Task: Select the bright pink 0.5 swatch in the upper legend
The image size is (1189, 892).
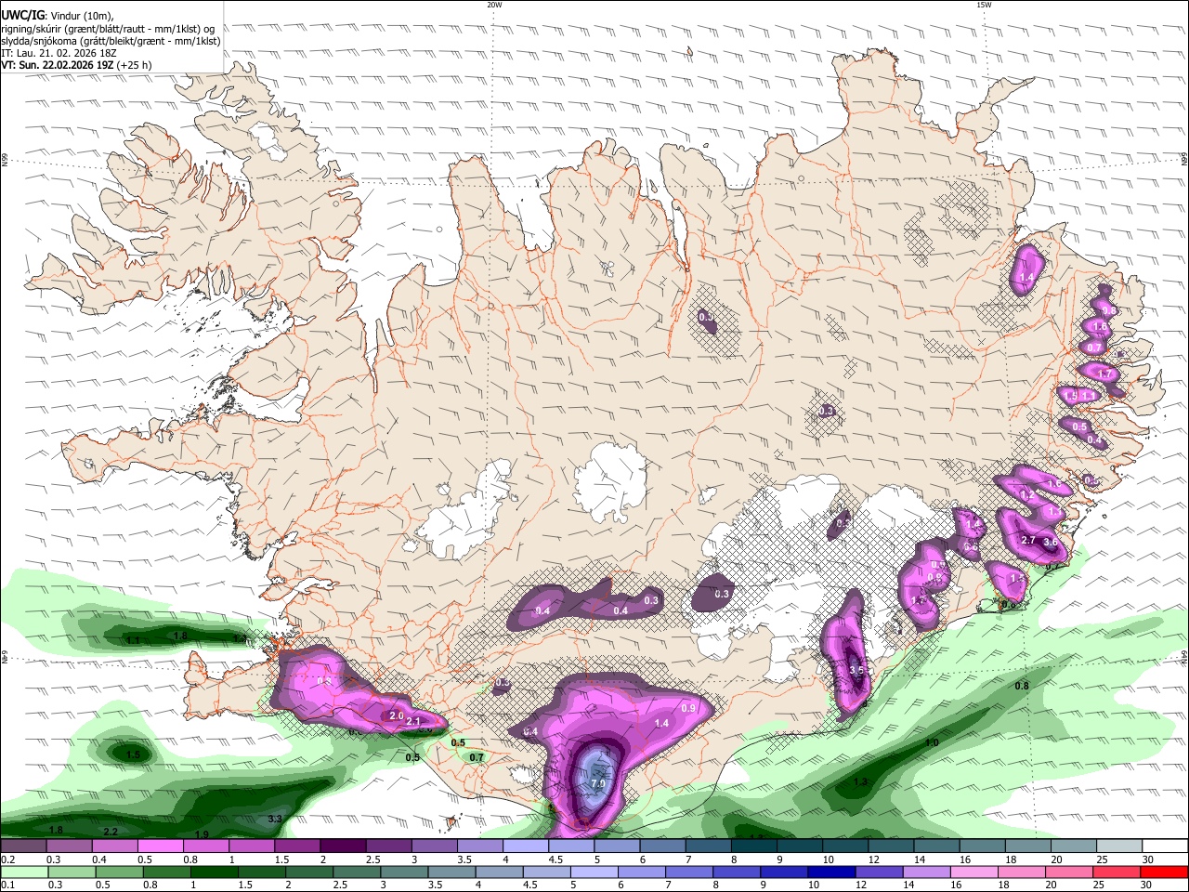Action: click(x=160, y=846)
